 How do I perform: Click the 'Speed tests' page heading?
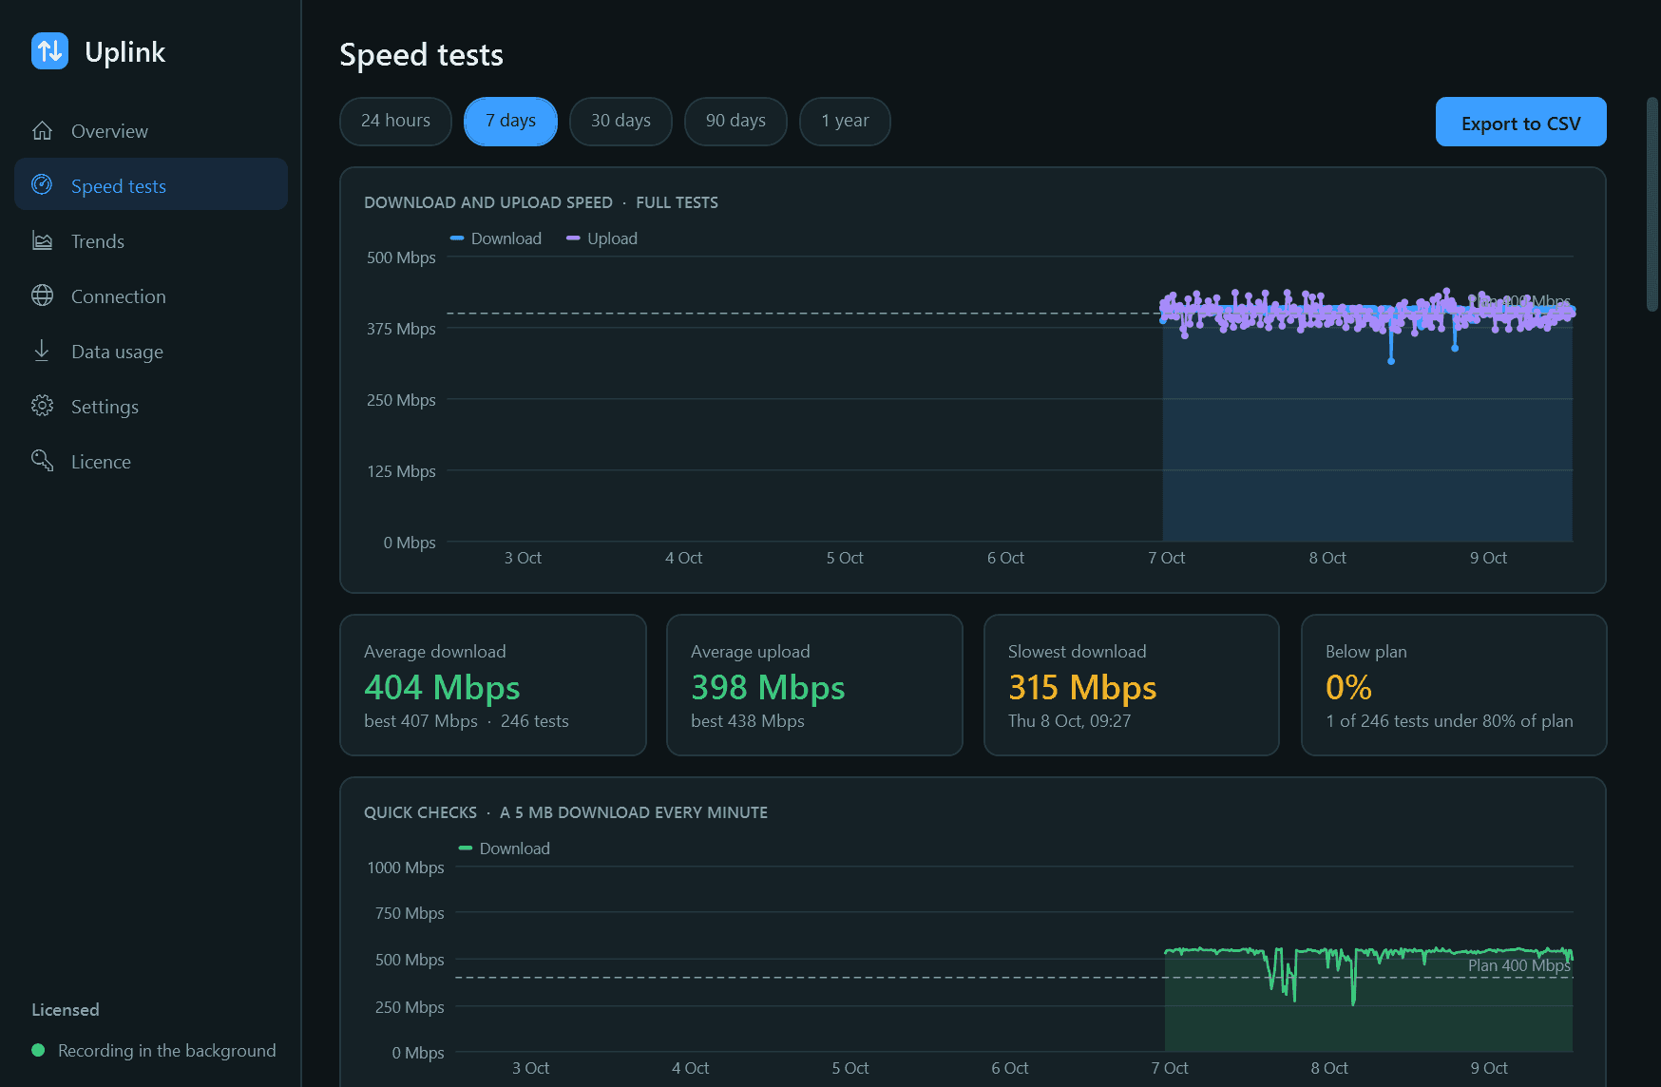point(421,55)
